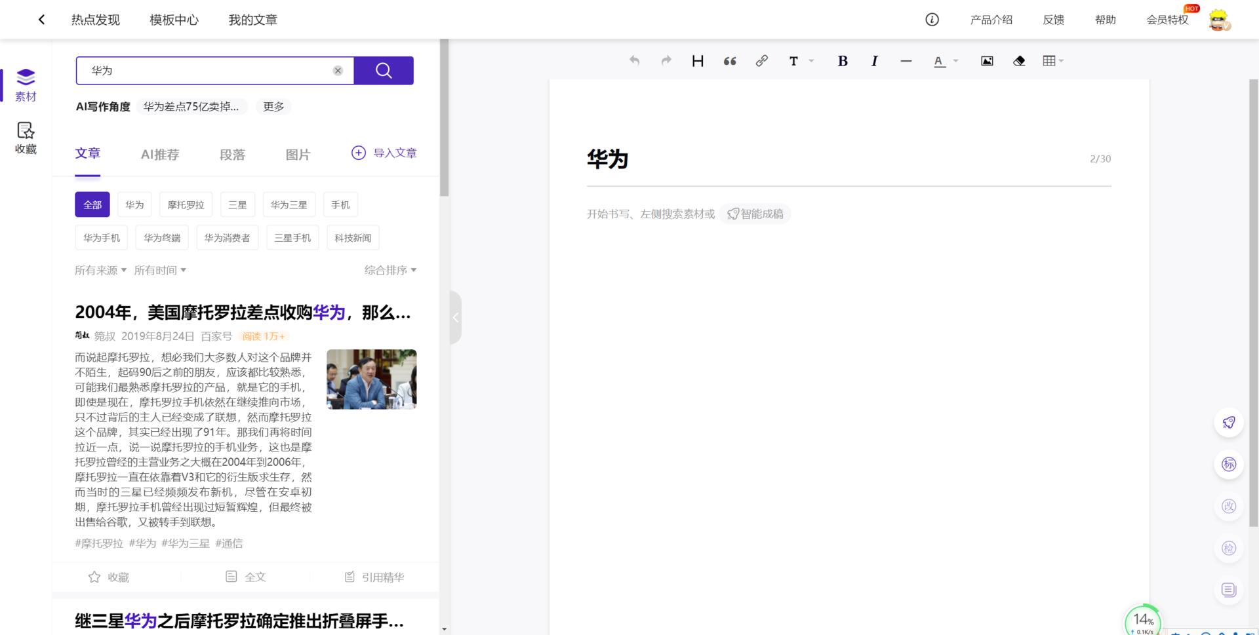Click the redo arrow in toolbar

(666, 61)
